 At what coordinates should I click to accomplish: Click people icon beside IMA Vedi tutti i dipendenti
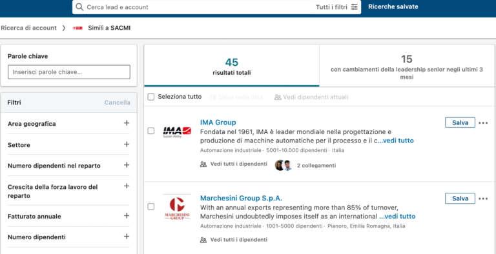[x=203, y=164]
